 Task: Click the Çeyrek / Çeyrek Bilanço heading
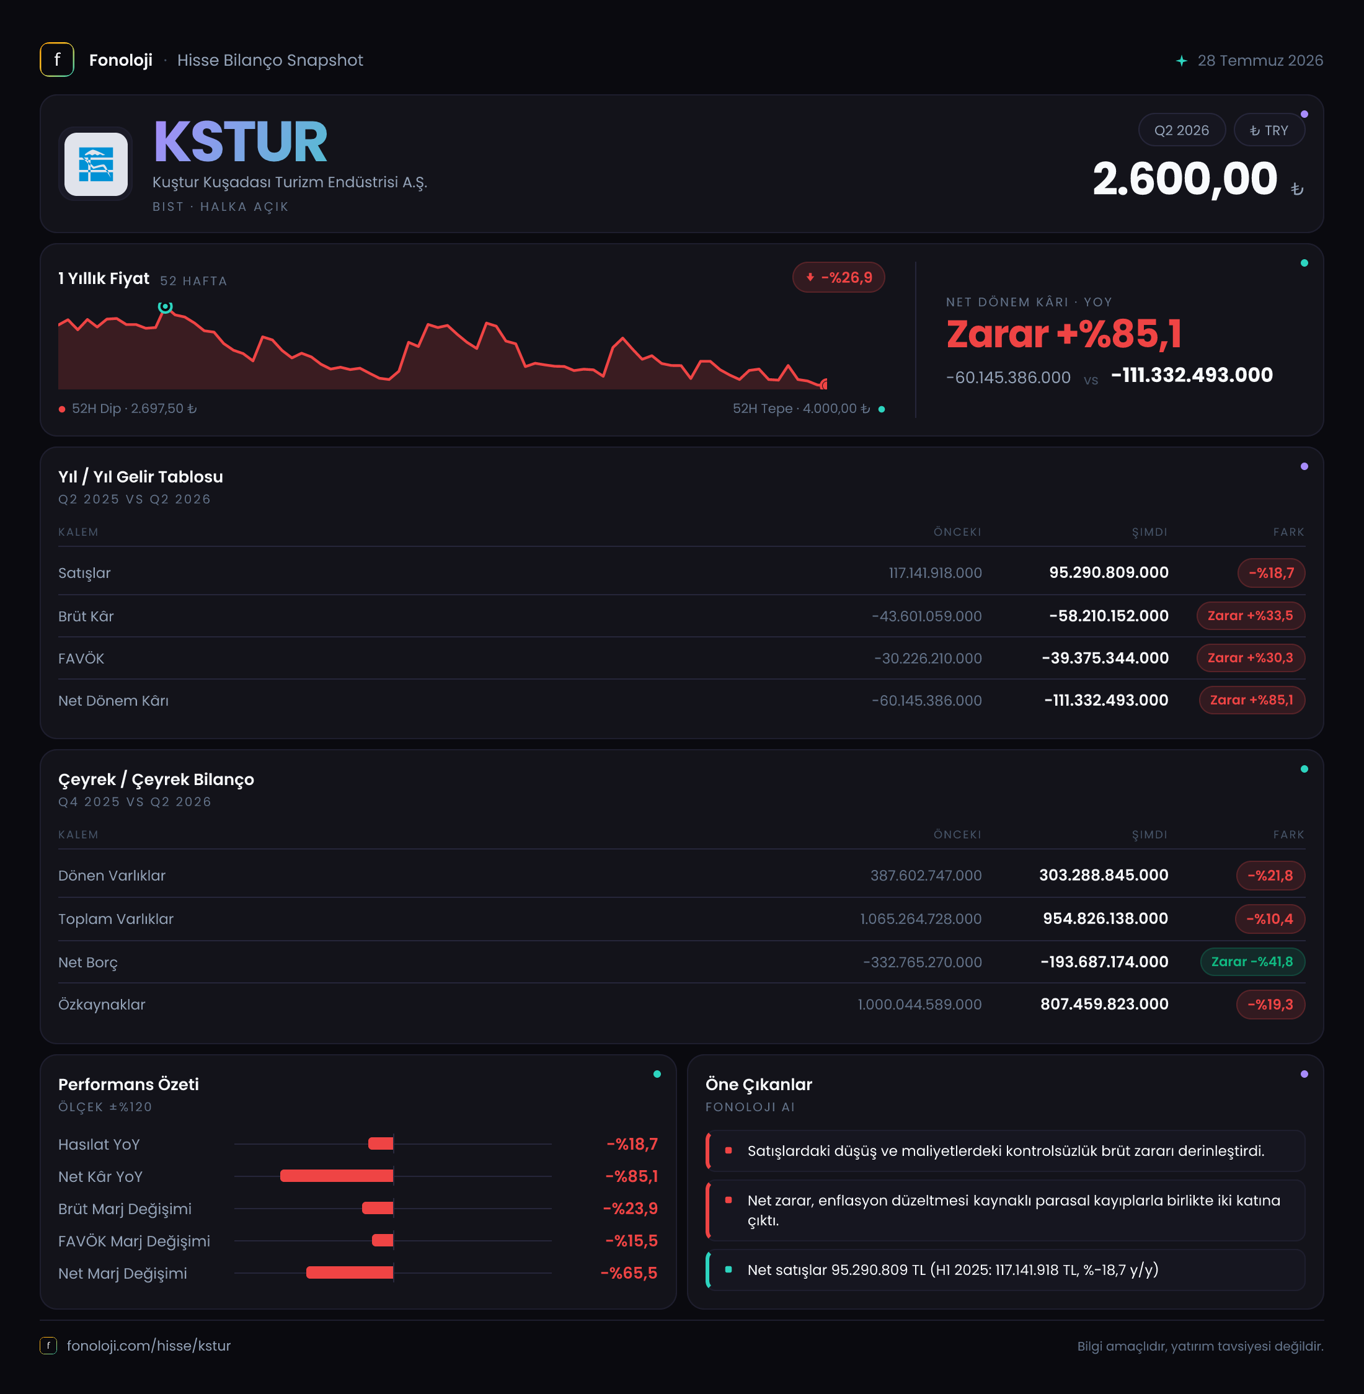coord(156,780)
